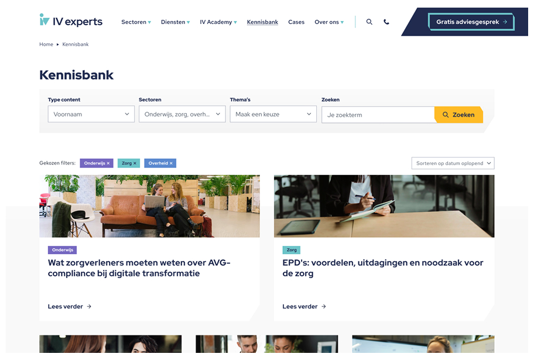Click the Je zoekterm search field
This screenshot has height=353, width=534.
[378, 115]
